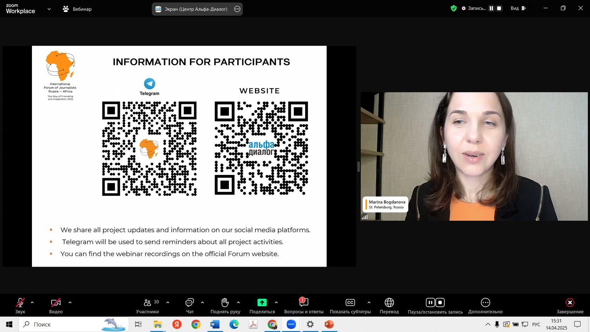Click Telegram QR code on slide
Viewport: 590px width, 332px height.
149,149
